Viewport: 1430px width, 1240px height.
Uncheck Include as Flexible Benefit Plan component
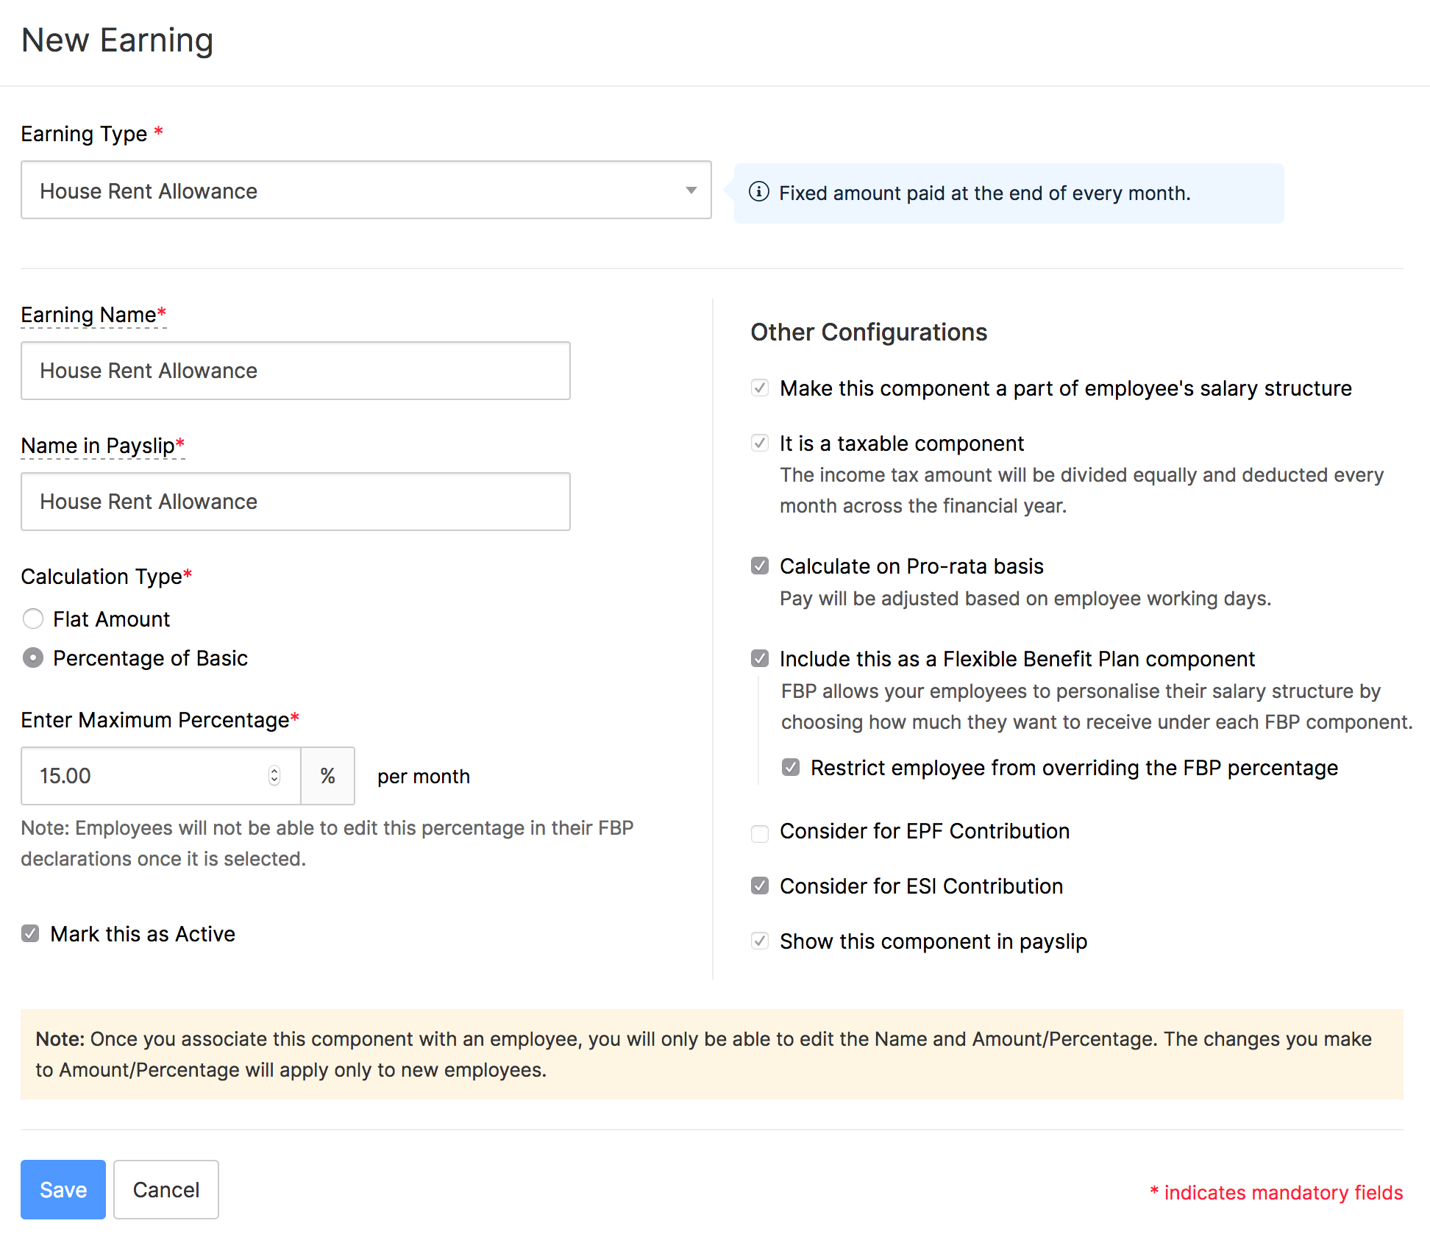tap(760, 659)
